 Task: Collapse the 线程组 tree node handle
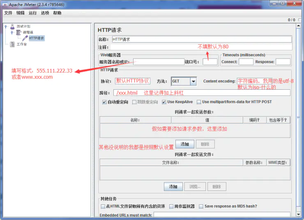[x=12, y=32]
